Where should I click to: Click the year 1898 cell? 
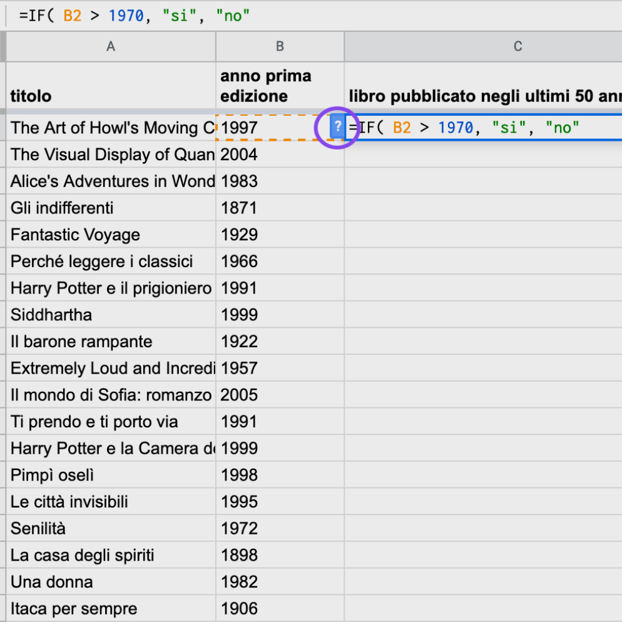coord(280,556)
